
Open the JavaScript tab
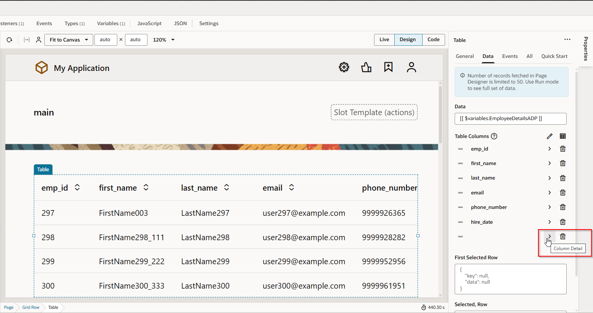click(x=149, y=23)
